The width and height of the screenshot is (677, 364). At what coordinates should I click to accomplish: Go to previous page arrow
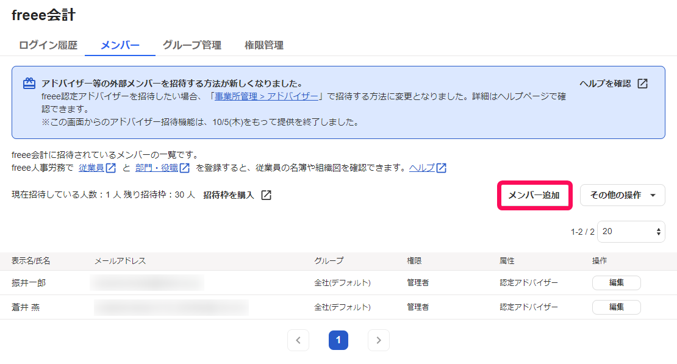click(x=298, y=340)
